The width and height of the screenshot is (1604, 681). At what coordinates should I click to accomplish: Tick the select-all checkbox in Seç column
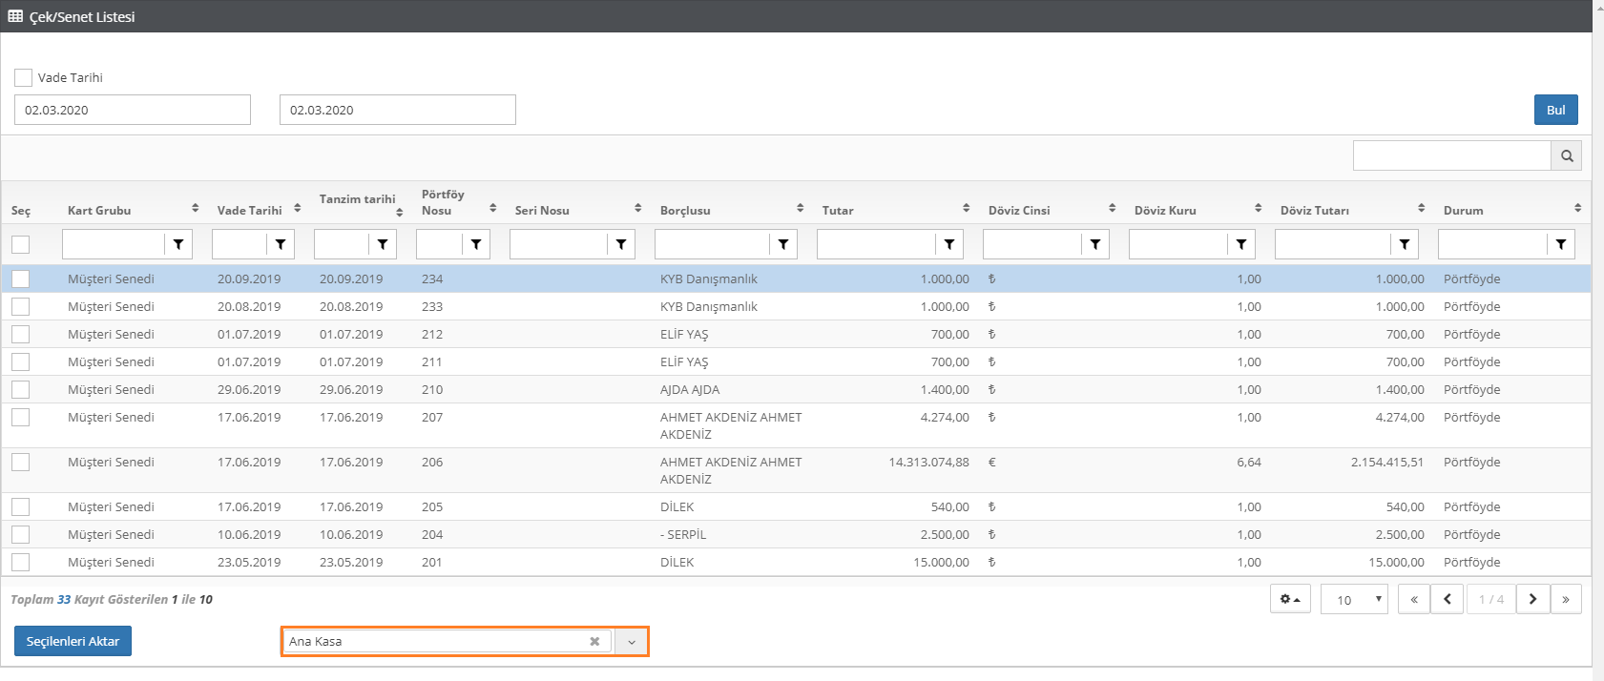pyautogui.click(x=21, y=245)
